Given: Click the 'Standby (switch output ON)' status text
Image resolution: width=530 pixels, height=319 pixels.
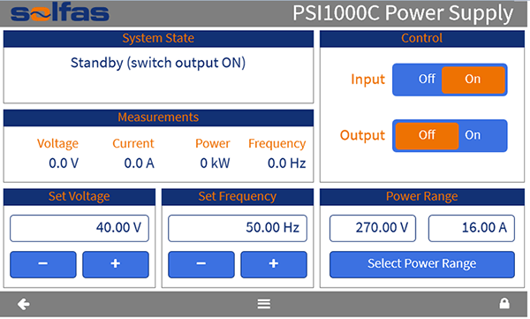Looking at the screenshot, I should (158, 63).
